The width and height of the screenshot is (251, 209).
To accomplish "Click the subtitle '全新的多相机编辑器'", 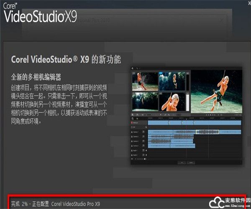I will point(36,77).
